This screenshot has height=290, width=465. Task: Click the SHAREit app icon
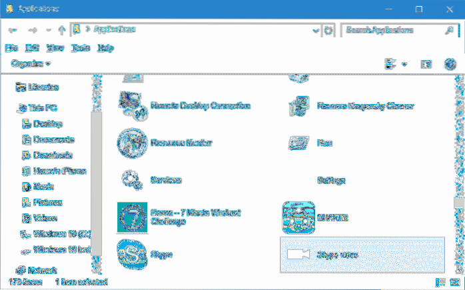tap(297, 217)
